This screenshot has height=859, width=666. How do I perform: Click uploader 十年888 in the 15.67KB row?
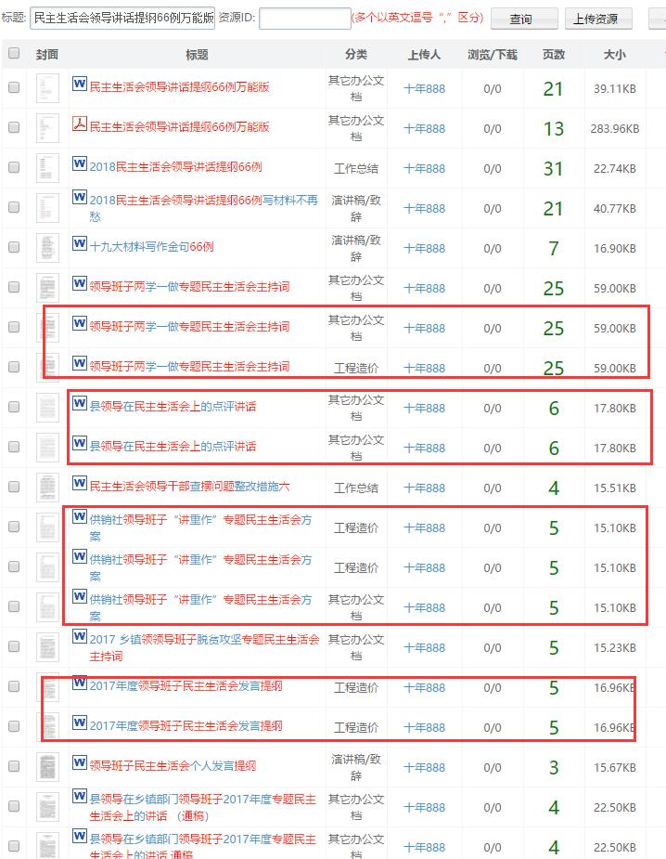(x=424, y=767)
